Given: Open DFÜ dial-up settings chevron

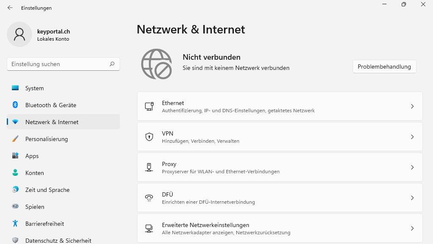Looking at the screenshot, I should [x=412, y=198].
